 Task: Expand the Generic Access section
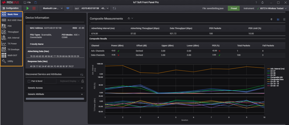point(55,88)
